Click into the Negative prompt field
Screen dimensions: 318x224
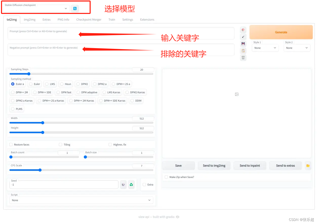(x=121, y=50)
